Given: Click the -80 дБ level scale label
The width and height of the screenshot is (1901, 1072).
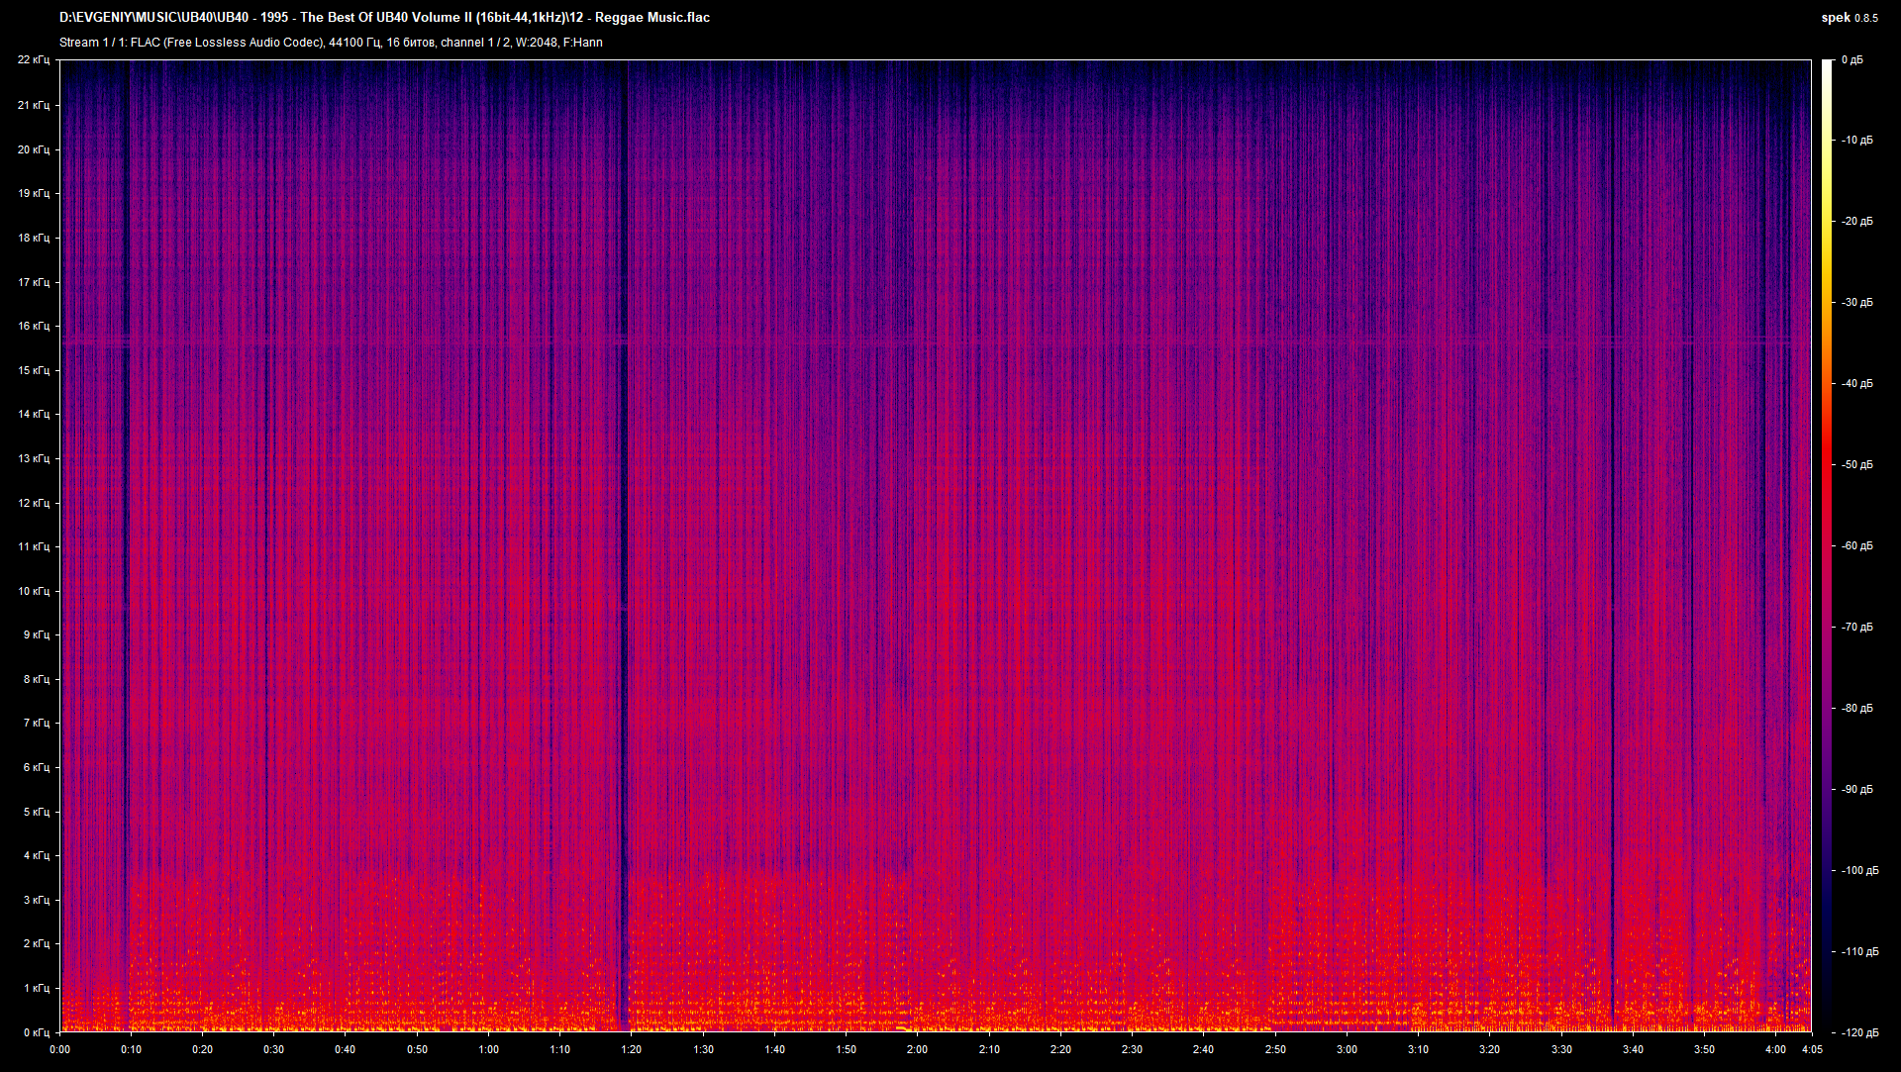Looking at the screenshot, I should 1857,709.
